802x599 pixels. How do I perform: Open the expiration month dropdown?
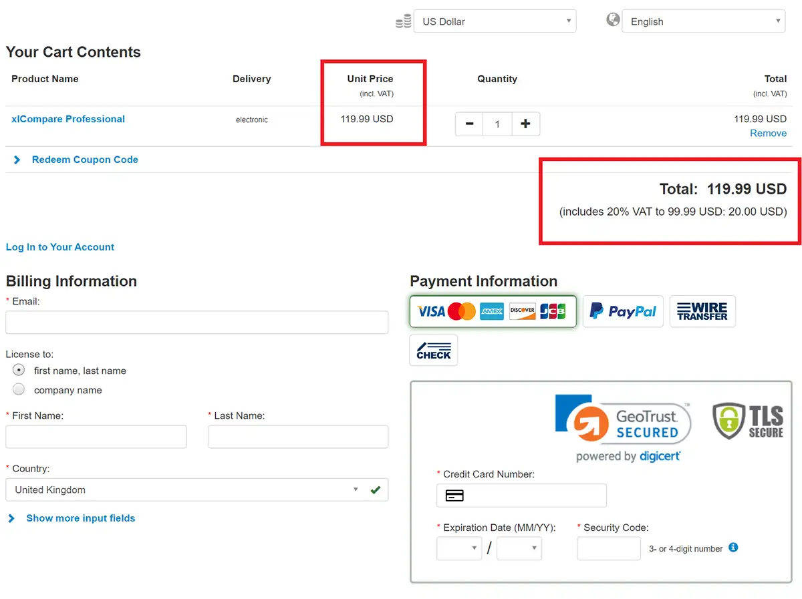coord(459,548)
